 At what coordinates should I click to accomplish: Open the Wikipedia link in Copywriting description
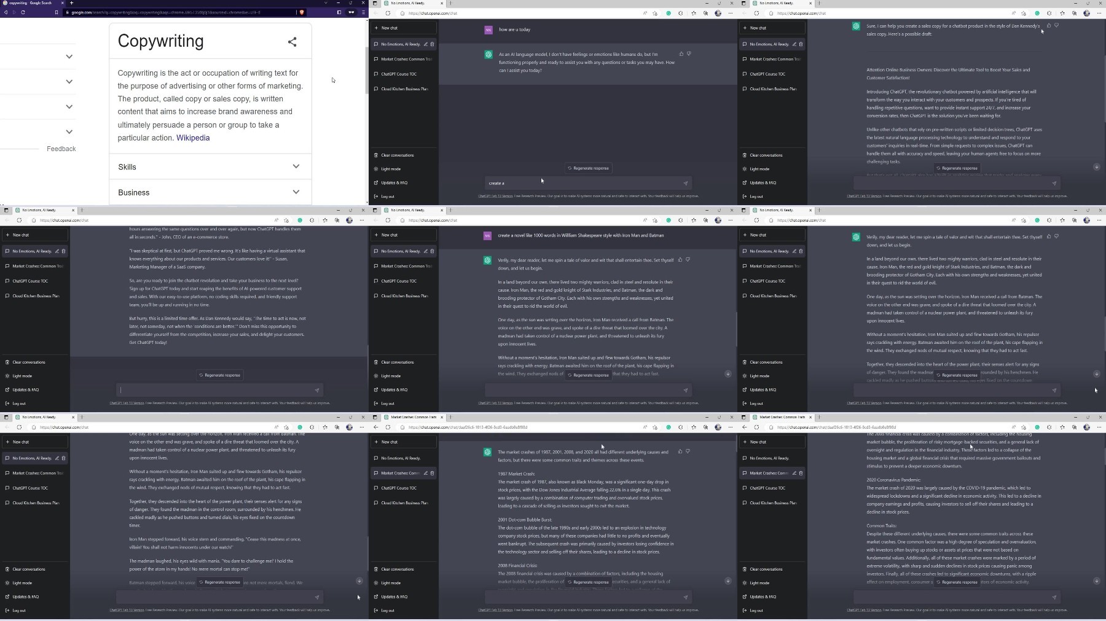click(193, 138)
